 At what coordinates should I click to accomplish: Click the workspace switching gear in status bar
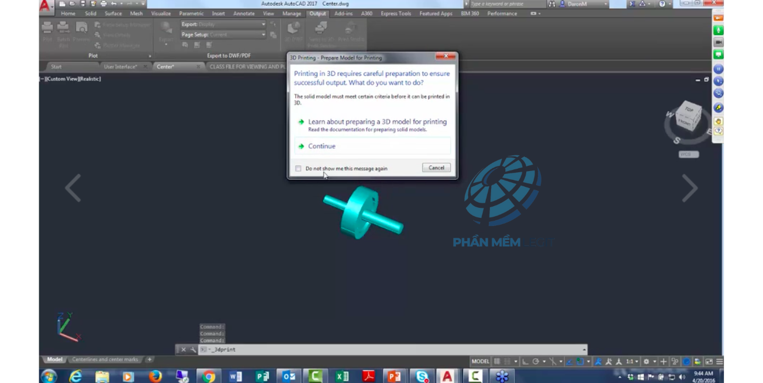click(646, 361)
